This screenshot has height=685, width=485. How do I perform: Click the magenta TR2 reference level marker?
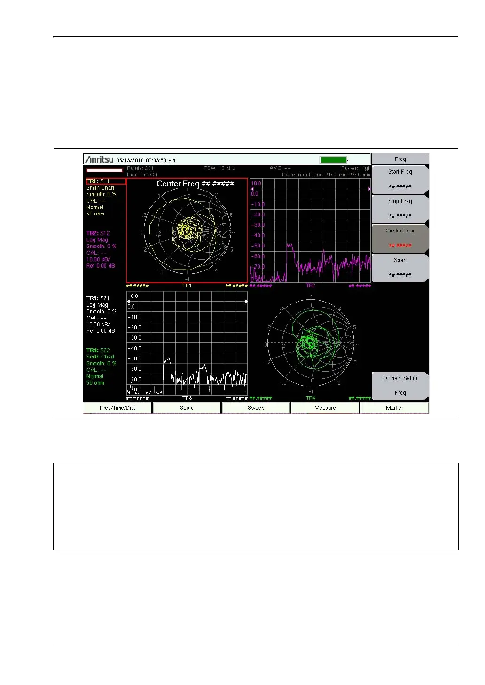tap(252, 189)
